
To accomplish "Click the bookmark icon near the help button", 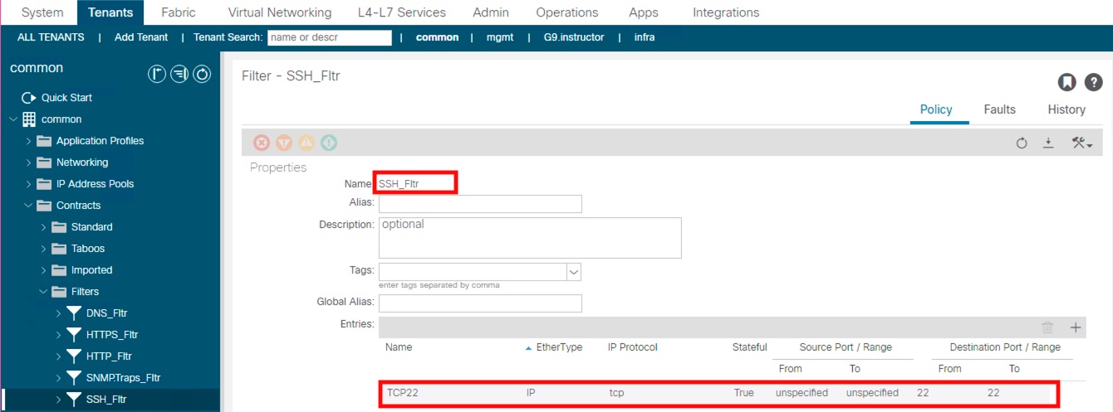I will (1066, 82).
